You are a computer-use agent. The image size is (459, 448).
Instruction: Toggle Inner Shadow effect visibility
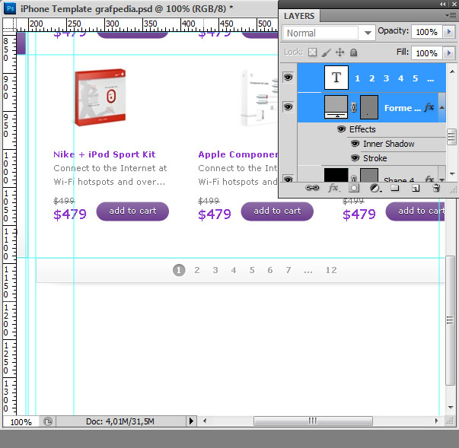[x=355, y=144]
